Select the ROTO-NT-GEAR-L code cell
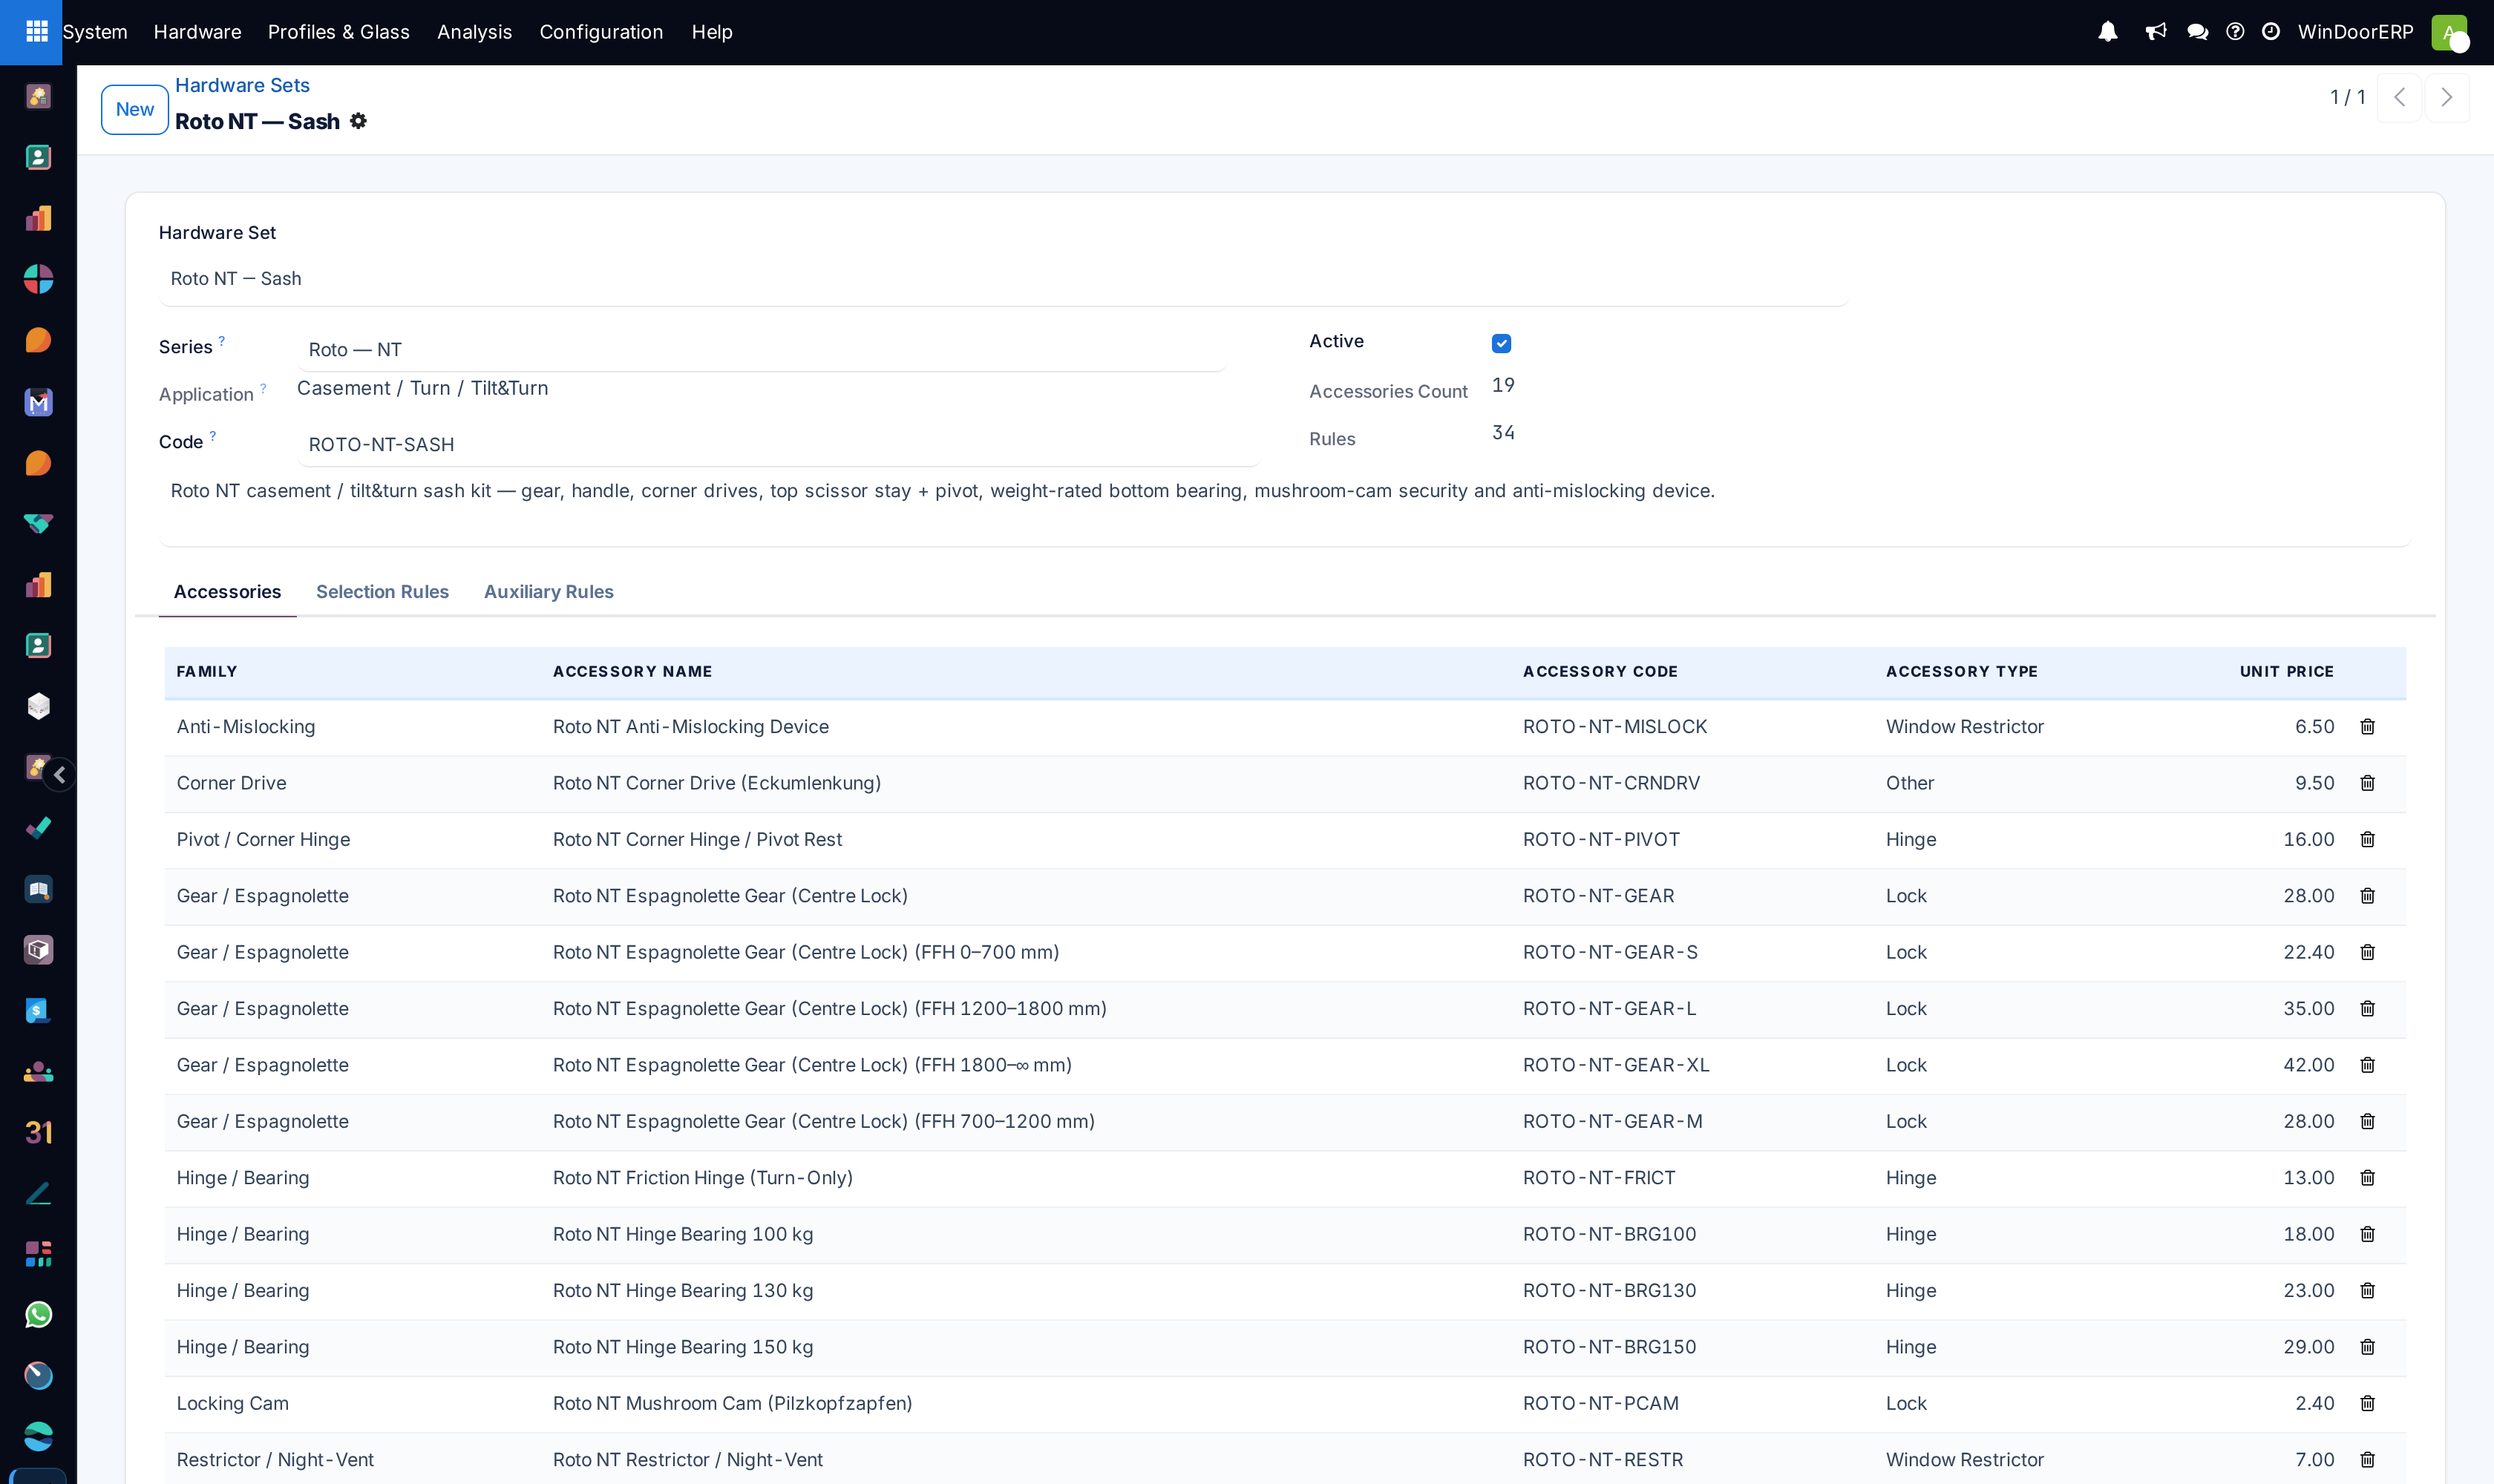 (1608, 1009)
